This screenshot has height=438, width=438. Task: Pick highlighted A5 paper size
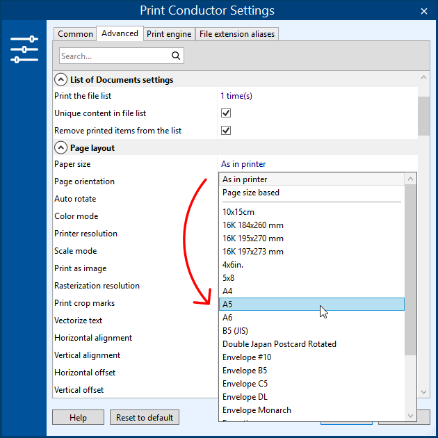[311, 305]
